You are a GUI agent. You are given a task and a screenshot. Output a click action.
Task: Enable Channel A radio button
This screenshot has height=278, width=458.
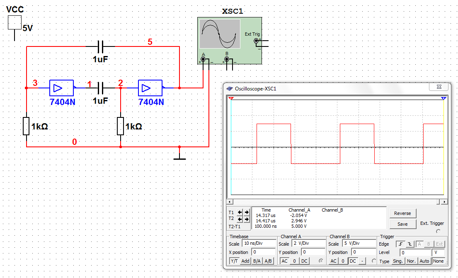click(320, 261)
